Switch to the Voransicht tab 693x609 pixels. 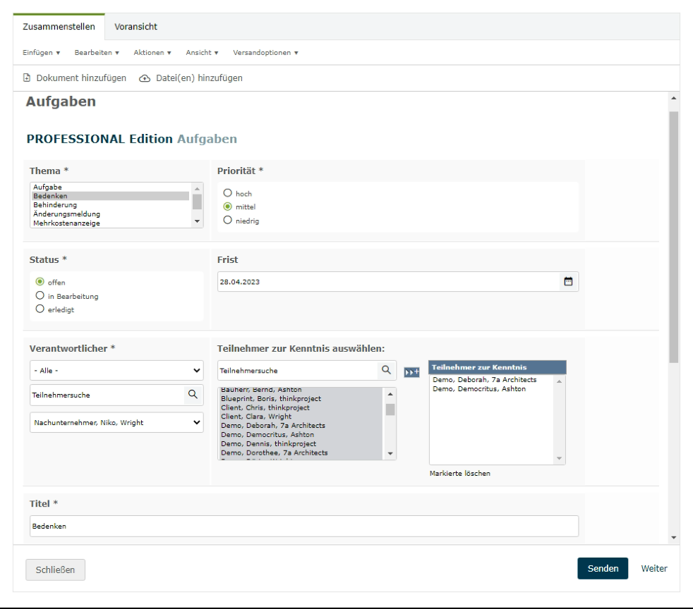[x=135, y=27]
